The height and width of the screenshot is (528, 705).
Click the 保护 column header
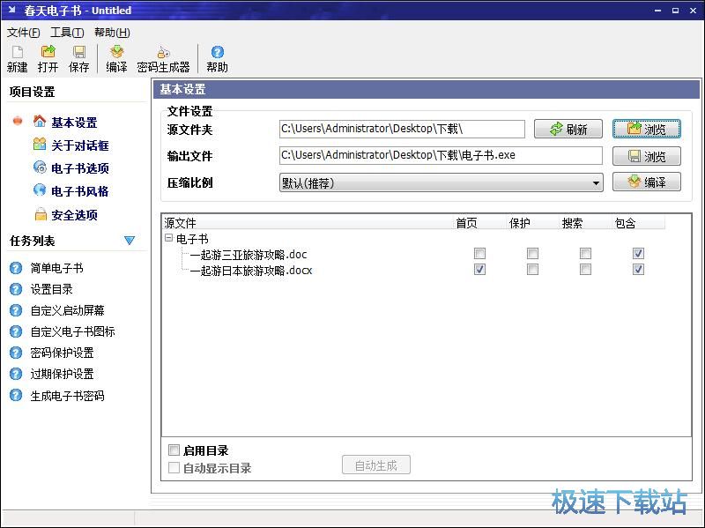point(533,223)
